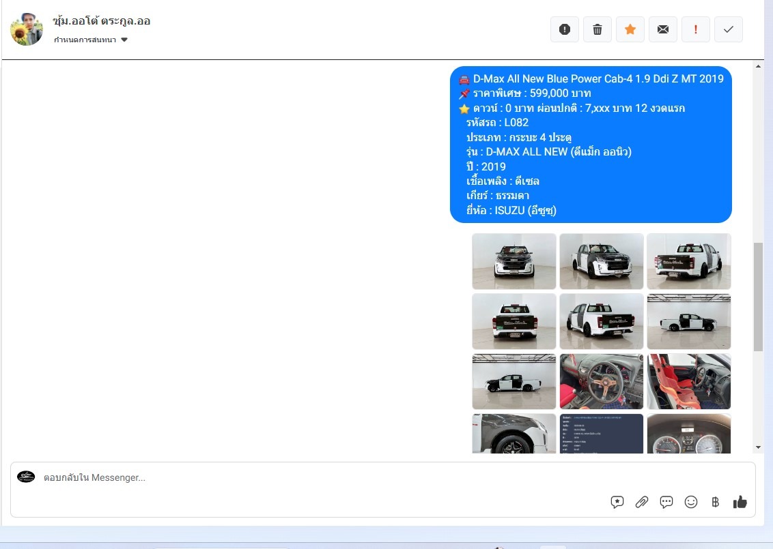
Task: Open fifth truck photo, rear-right angle
Action: pos(602,321)
